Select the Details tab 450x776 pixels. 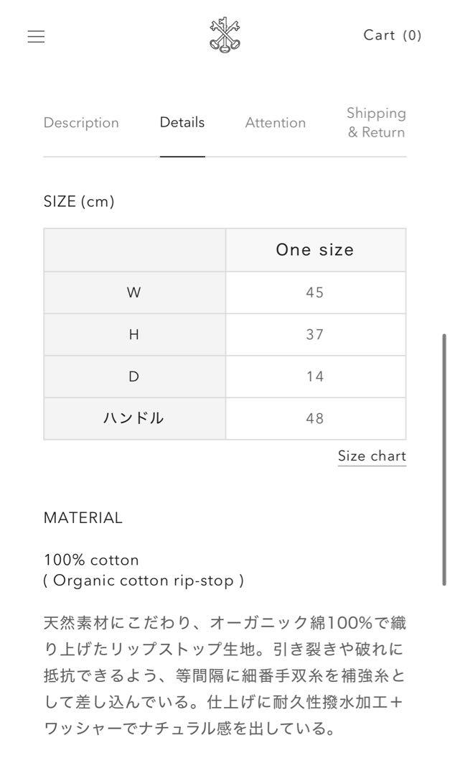(182, 122)
